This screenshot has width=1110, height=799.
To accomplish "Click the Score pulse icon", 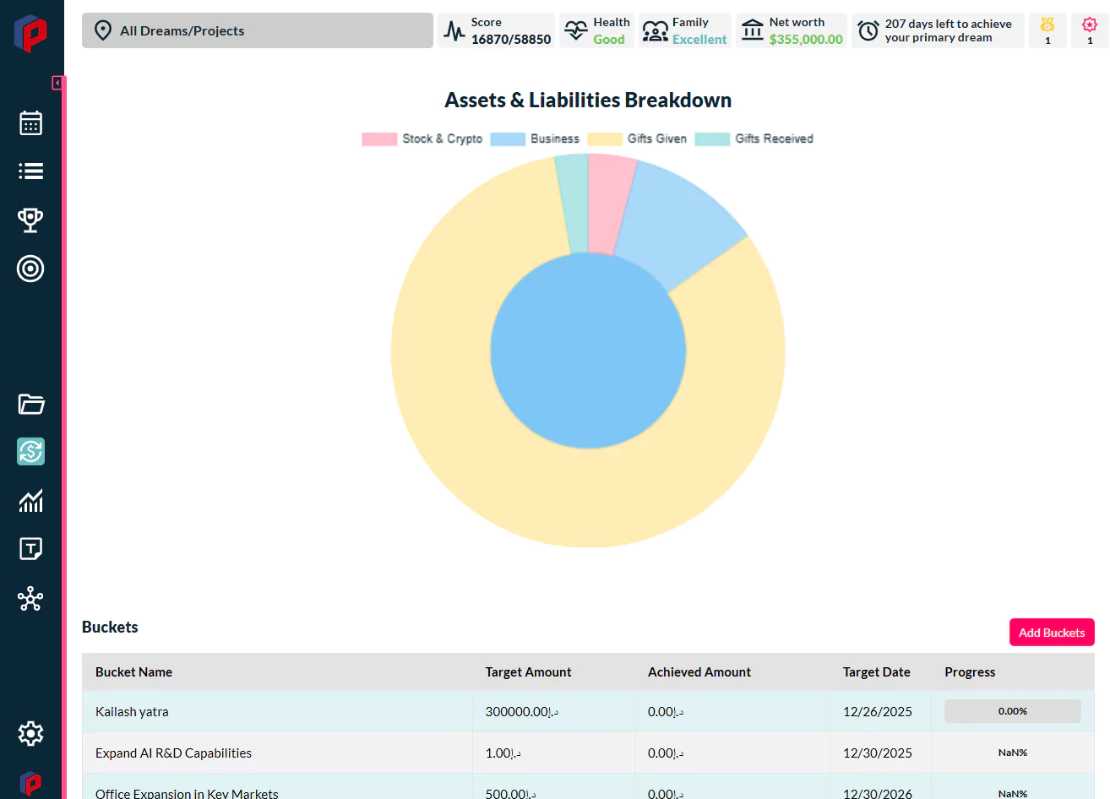I will (454, 31).
